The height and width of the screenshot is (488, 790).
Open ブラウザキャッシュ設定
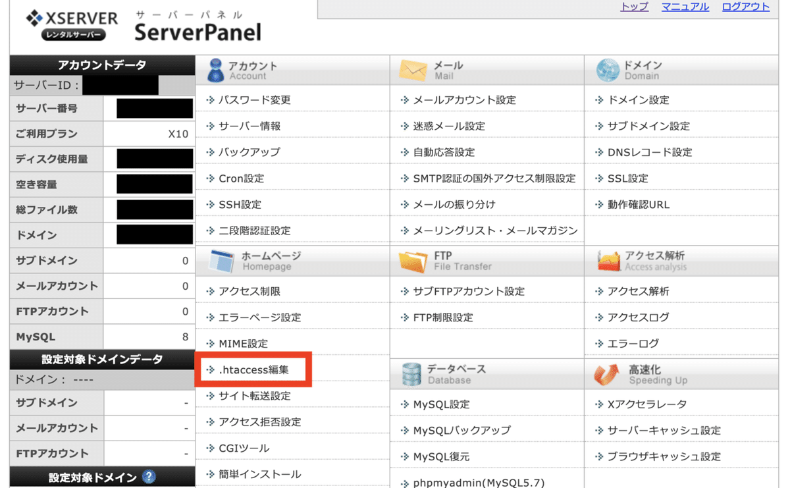click(664, 456)
